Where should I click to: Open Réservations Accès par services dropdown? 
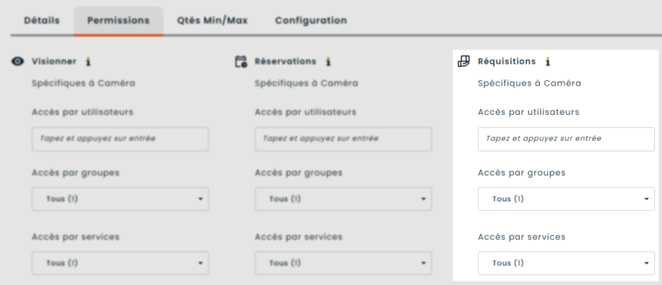click(343, 263)
